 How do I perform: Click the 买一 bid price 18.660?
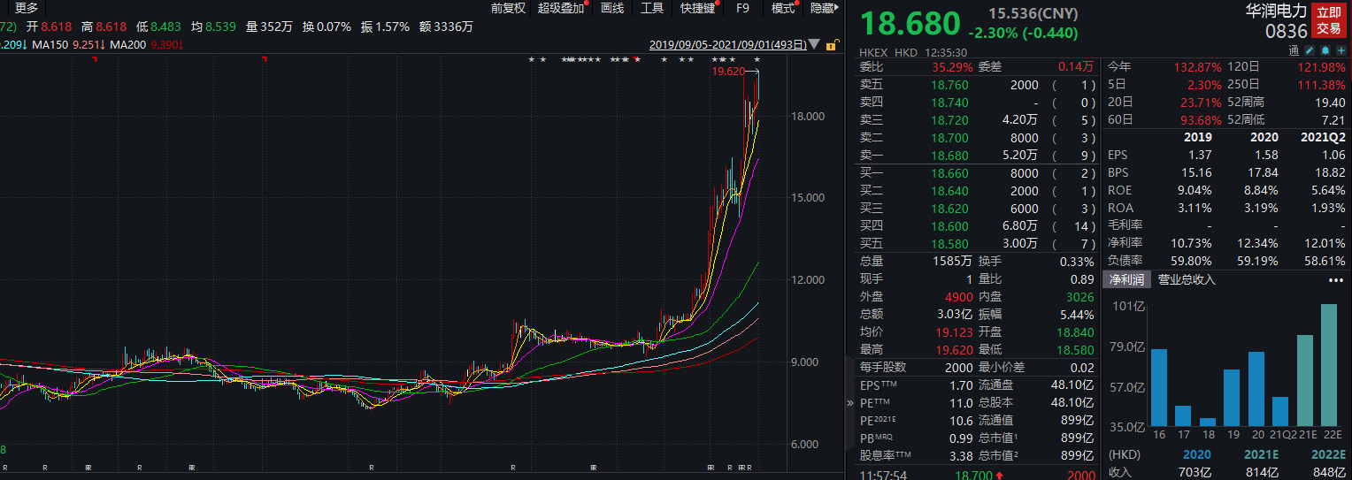point(949,173)
